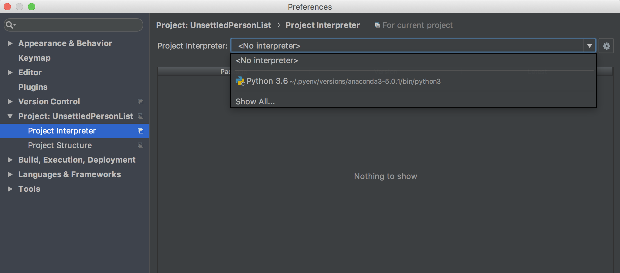Click the green zoom window button

[32, 7]
